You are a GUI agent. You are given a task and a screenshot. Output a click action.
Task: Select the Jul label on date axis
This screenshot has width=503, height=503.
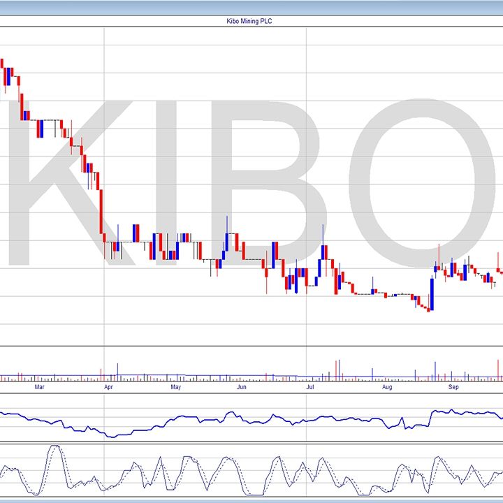309,386
